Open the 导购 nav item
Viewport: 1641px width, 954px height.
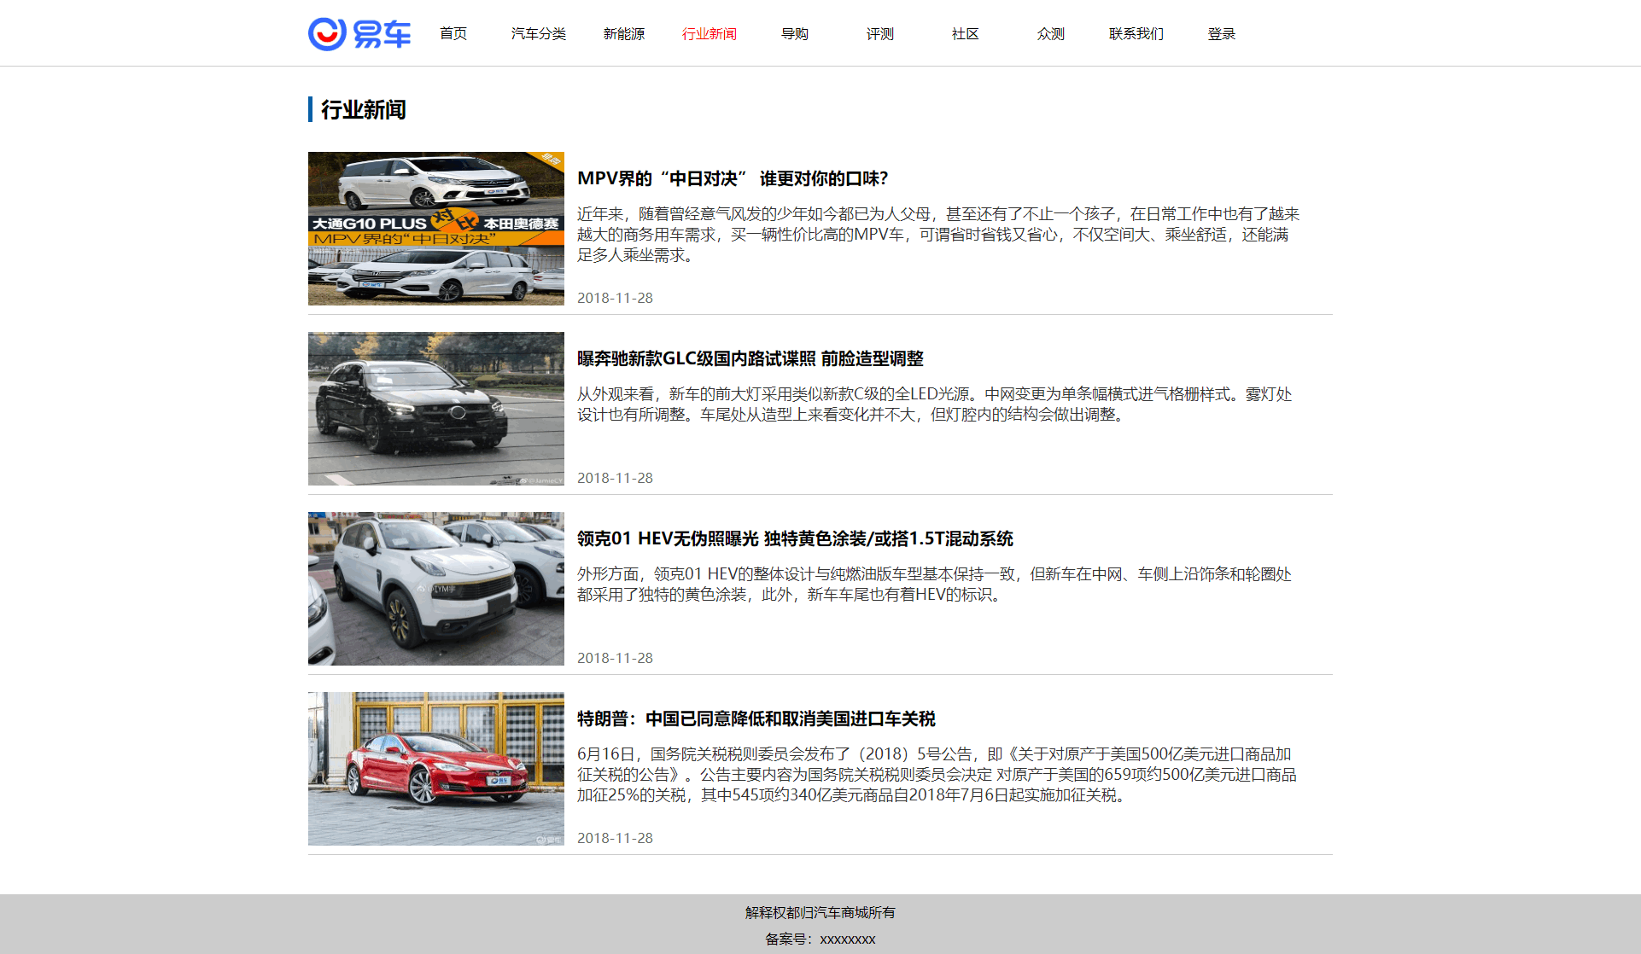(x=795, y=34)
